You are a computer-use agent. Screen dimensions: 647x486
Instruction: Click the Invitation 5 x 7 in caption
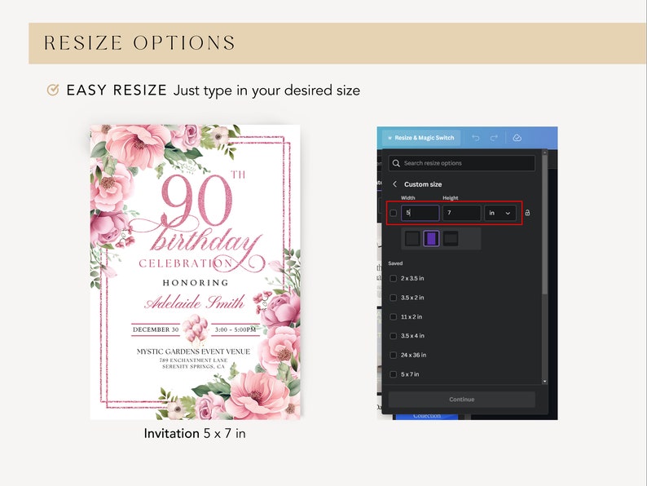click(195, 434)
